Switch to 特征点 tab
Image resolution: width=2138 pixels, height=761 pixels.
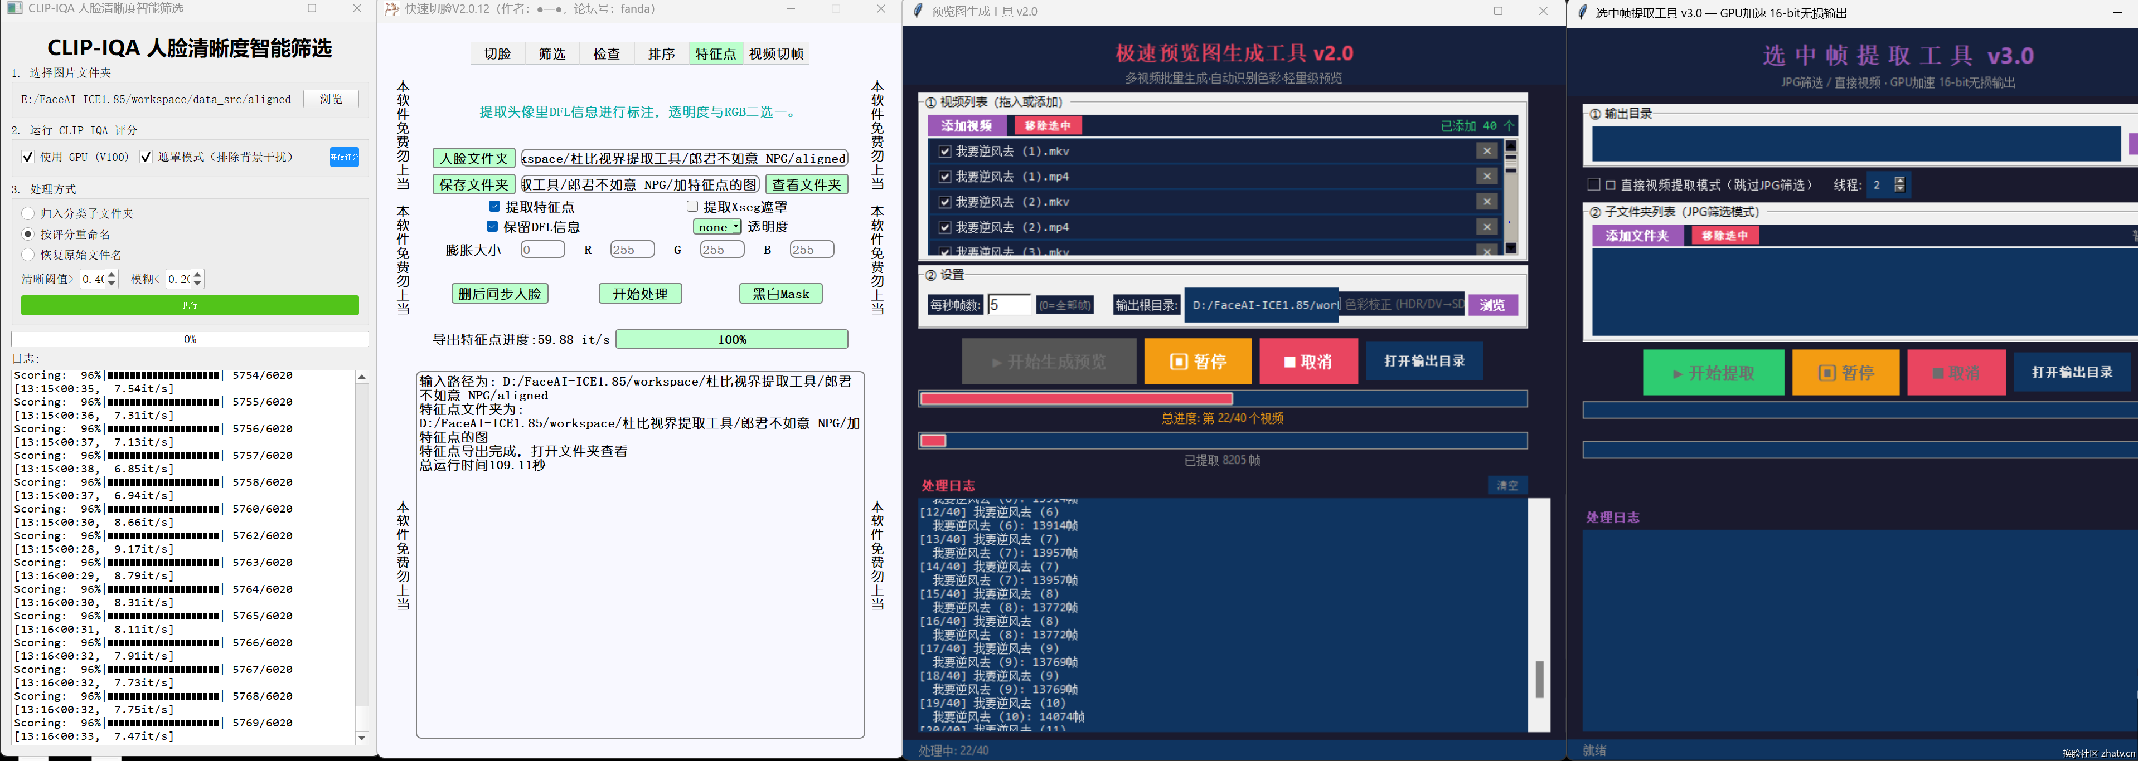click(715, 54)
